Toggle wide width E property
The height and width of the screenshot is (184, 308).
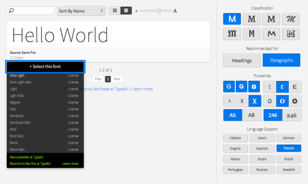coord(295,87)
